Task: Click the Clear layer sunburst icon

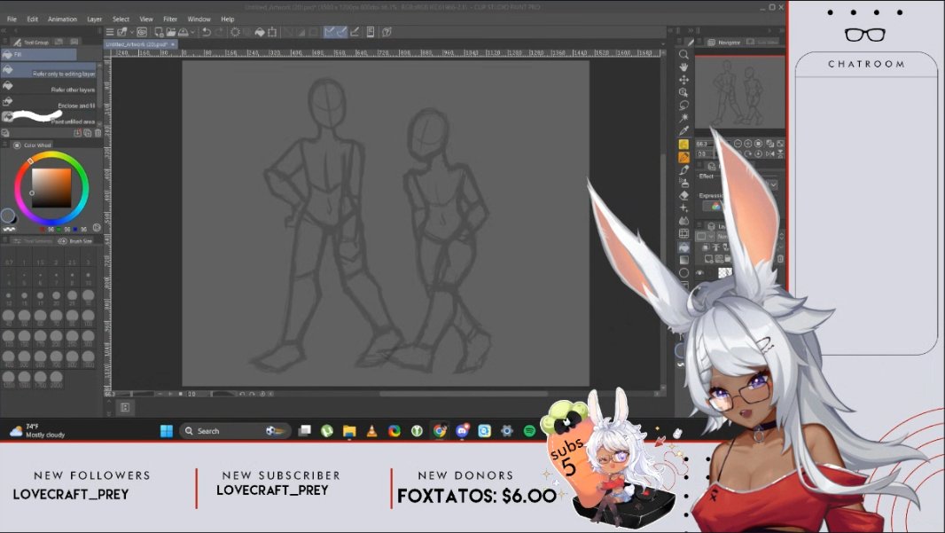Action: pyautogui.click(x=235, y=32)
